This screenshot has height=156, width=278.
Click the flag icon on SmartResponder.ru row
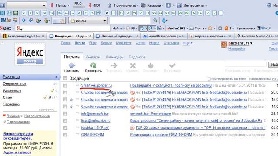pos(77,86)
